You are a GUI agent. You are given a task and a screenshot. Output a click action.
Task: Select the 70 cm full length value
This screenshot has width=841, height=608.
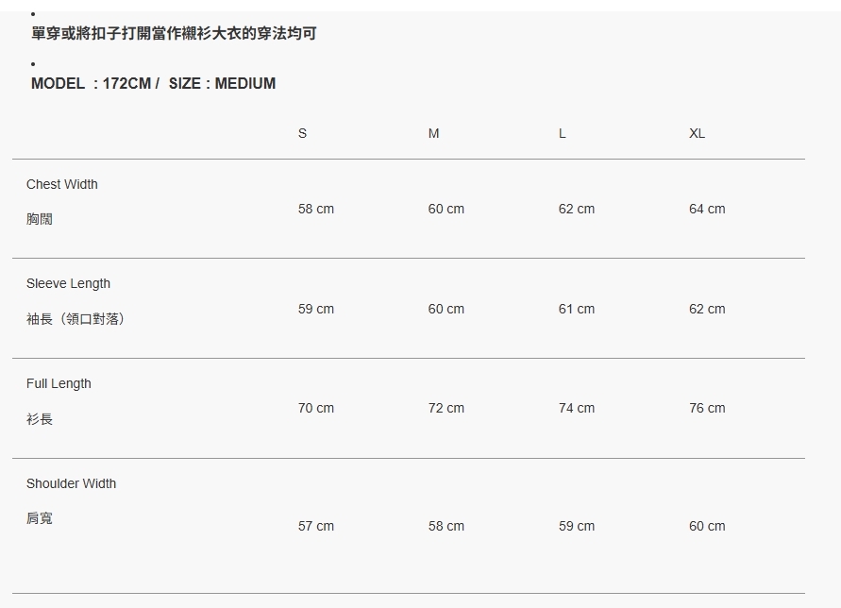pyautogui.click(x=316, y=408)
